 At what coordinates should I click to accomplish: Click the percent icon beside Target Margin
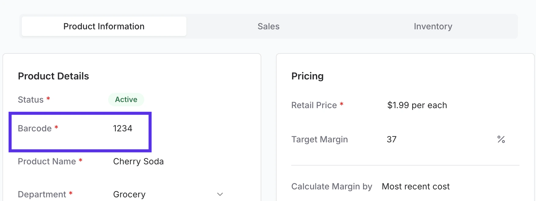(x=501, y=140)
